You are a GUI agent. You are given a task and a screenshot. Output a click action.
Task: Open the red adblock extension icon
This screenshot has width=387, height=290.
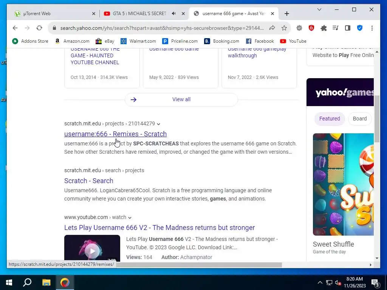click(311, 28)
